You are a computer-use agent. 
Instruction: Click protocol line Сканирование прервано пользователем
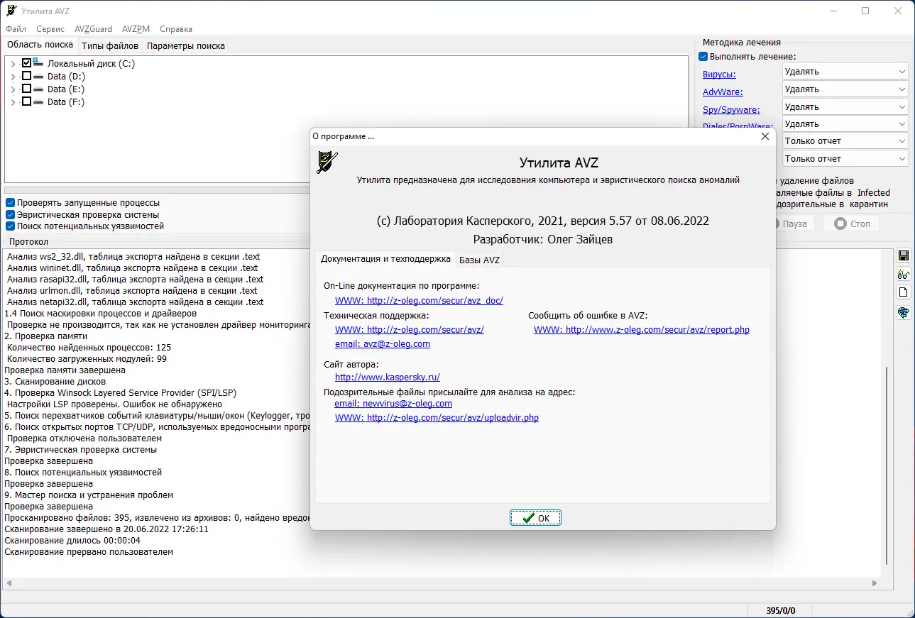[89, 552]
